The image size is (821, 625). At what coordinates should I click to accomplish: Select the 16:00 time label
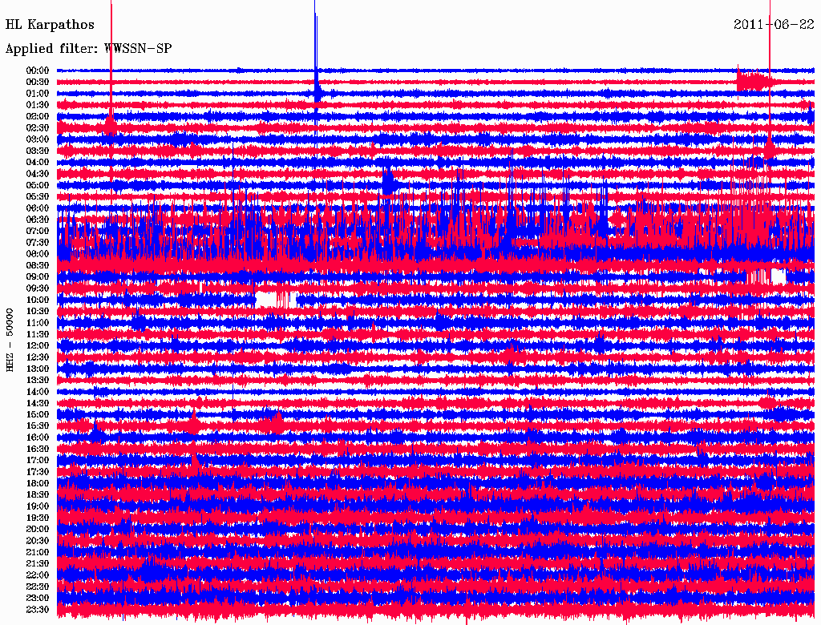pyautogui.click(x=38, y=437)
